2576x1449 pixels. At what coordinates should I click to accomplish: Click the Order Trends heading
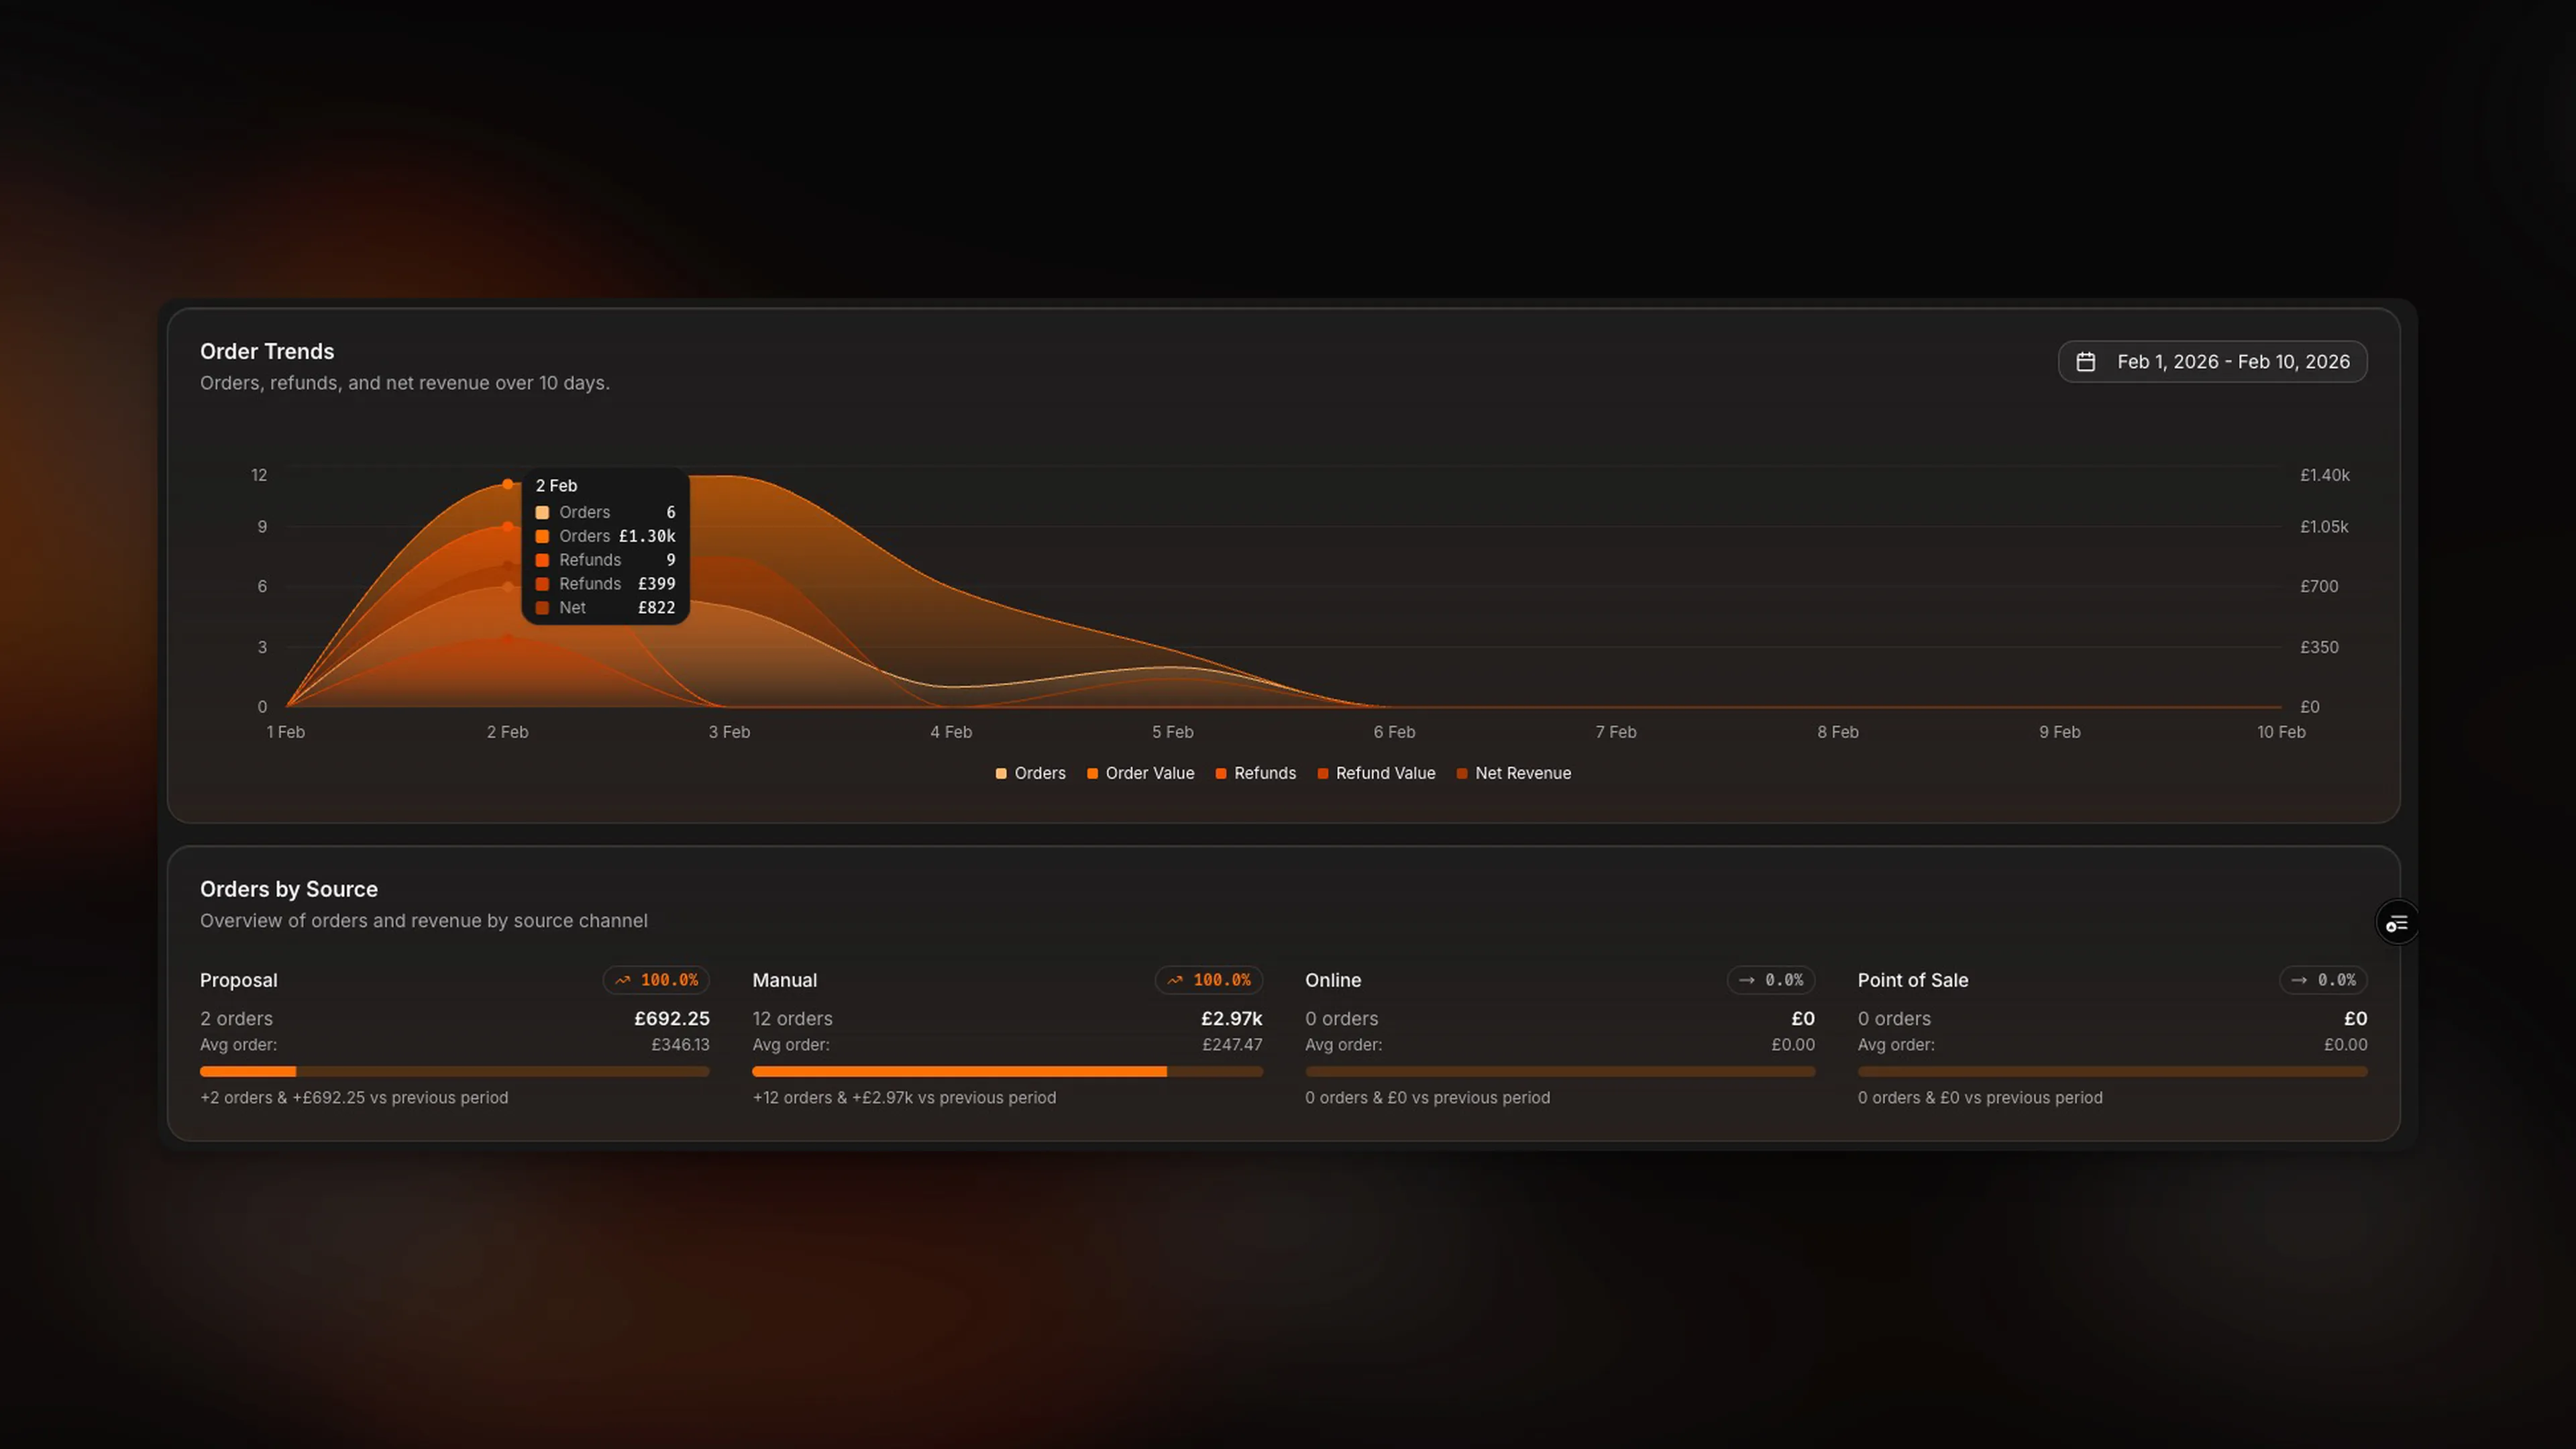tap(267, 352)
